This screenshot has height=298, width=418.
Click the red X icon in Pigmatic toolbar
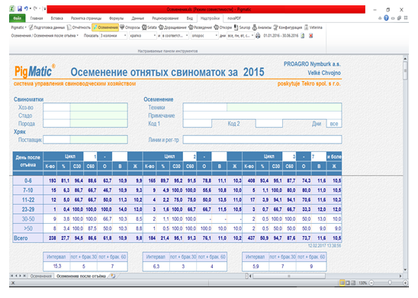coord(311,35)
